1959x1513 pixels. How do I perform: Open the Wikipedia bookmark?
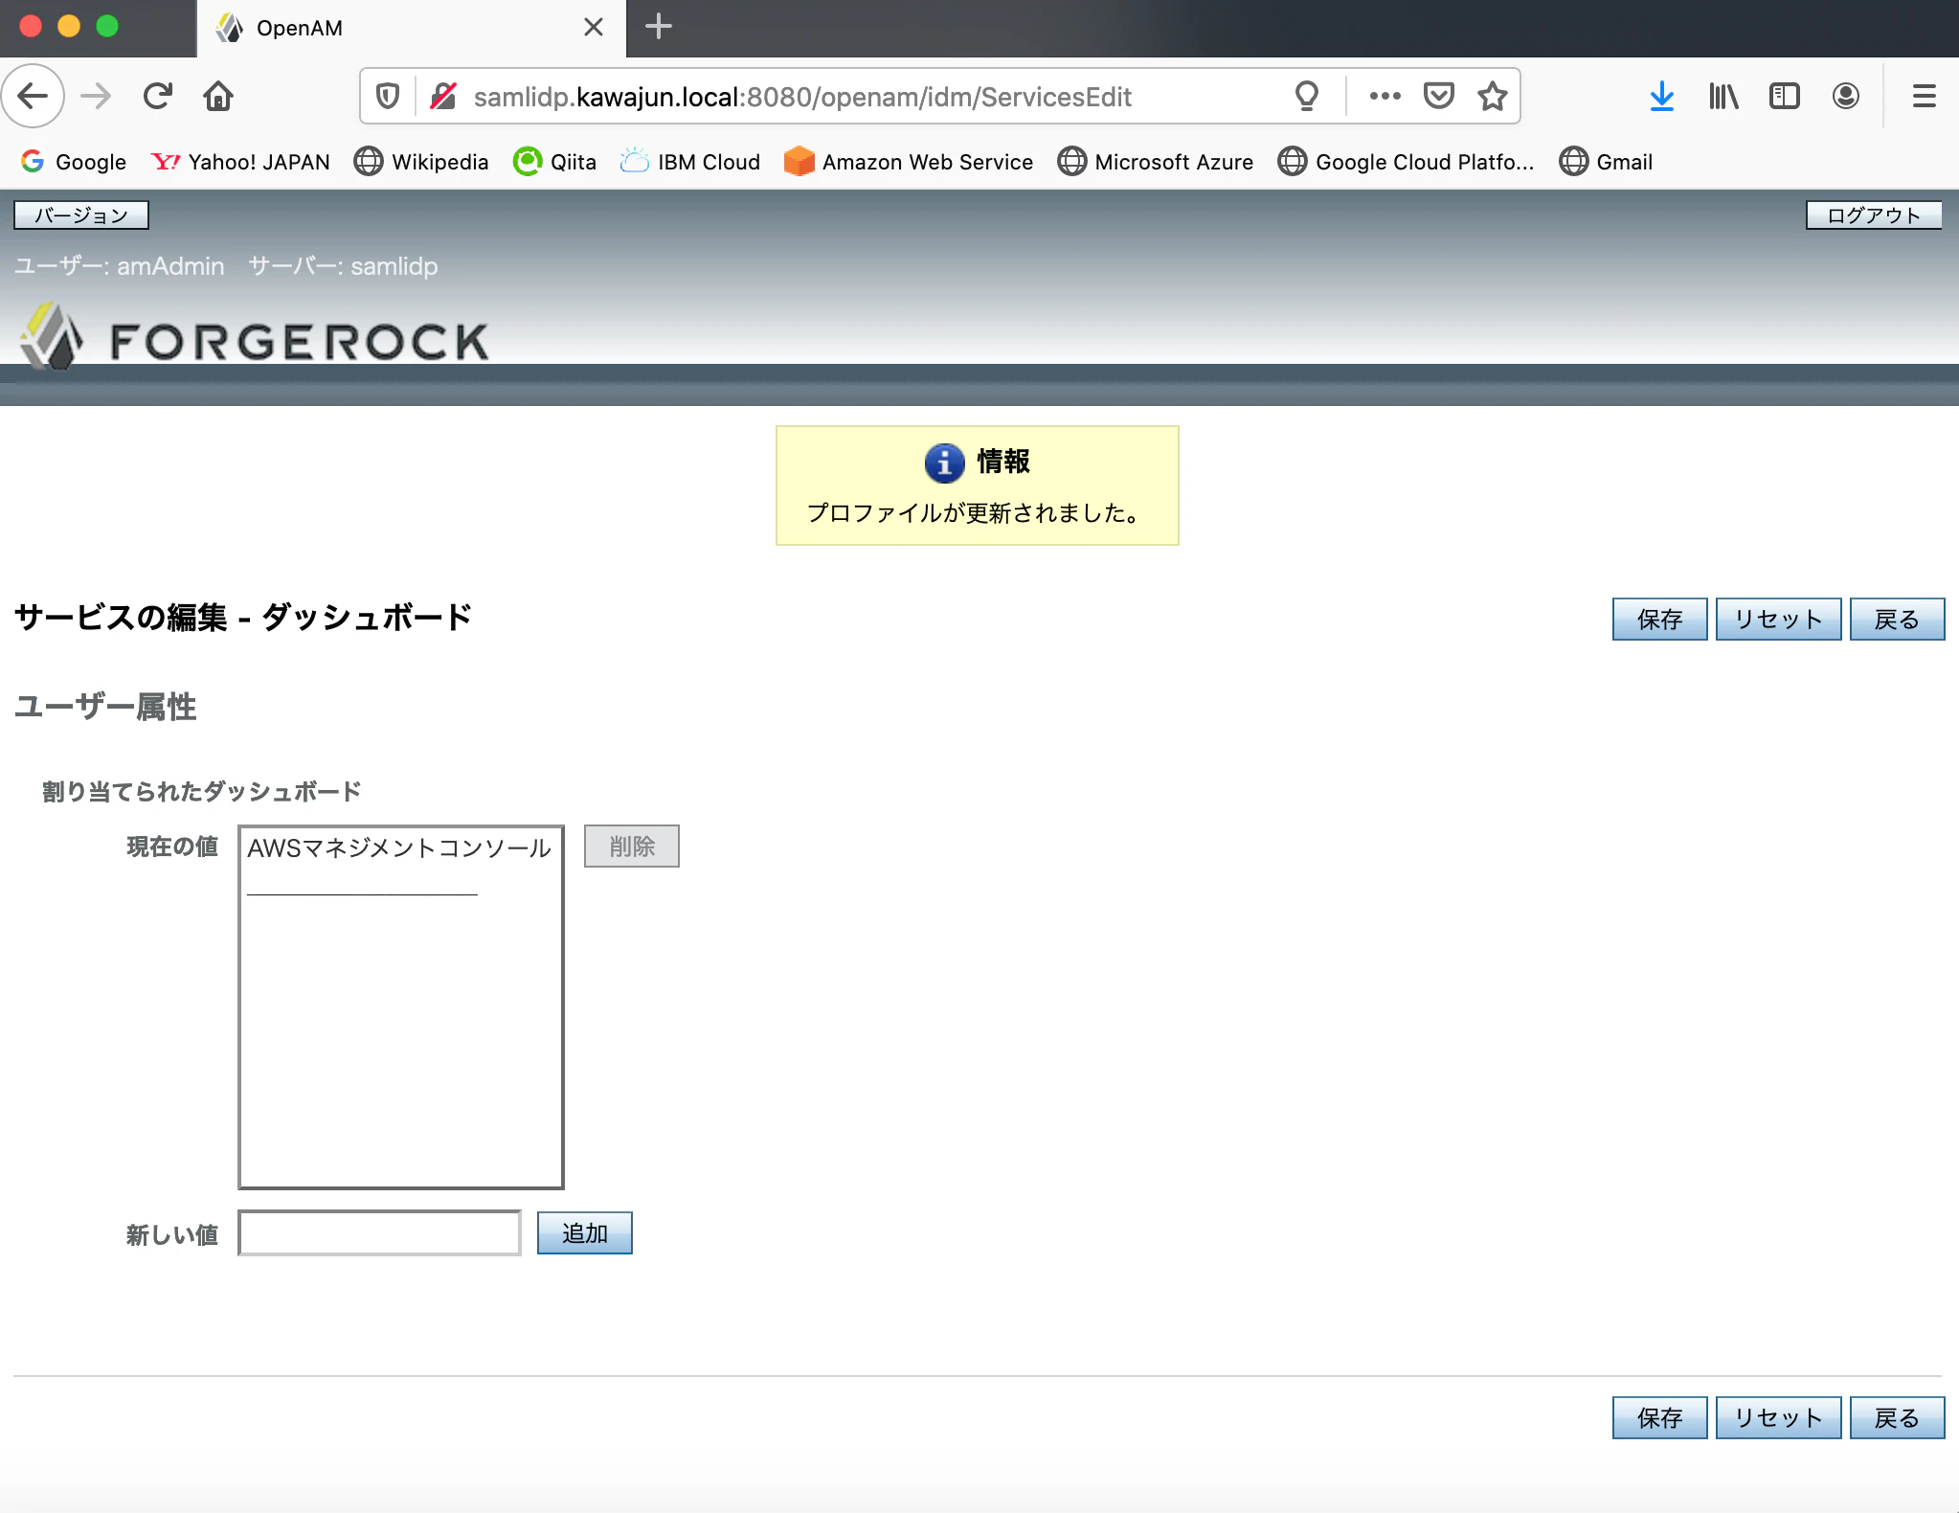(421, 162)
